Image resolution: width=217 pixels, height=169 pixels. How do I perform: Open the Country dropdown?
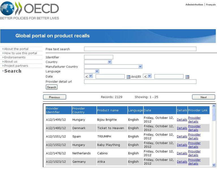pos(98,62)
